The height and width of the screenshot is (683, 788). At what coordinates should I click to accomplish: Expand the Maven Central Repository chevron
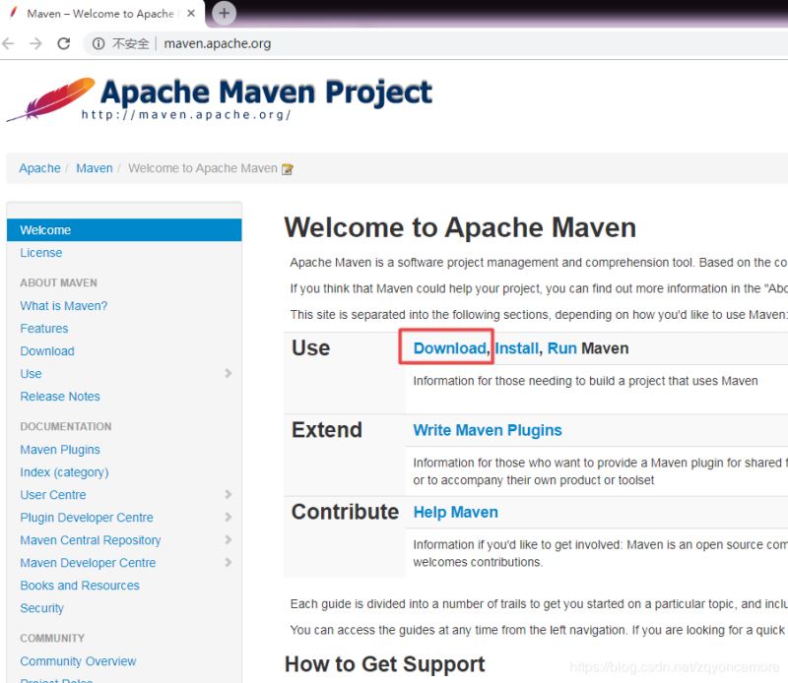pyautogui.click(x=229, y=539)
